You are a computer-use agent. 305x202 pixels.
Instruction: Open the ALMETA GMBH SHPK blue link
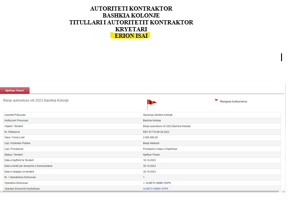(x=155, y=189)
